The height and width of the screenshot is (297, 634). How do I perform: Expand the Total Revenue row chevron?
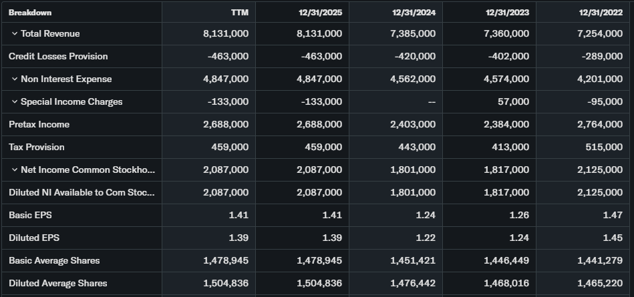[14, 34]
